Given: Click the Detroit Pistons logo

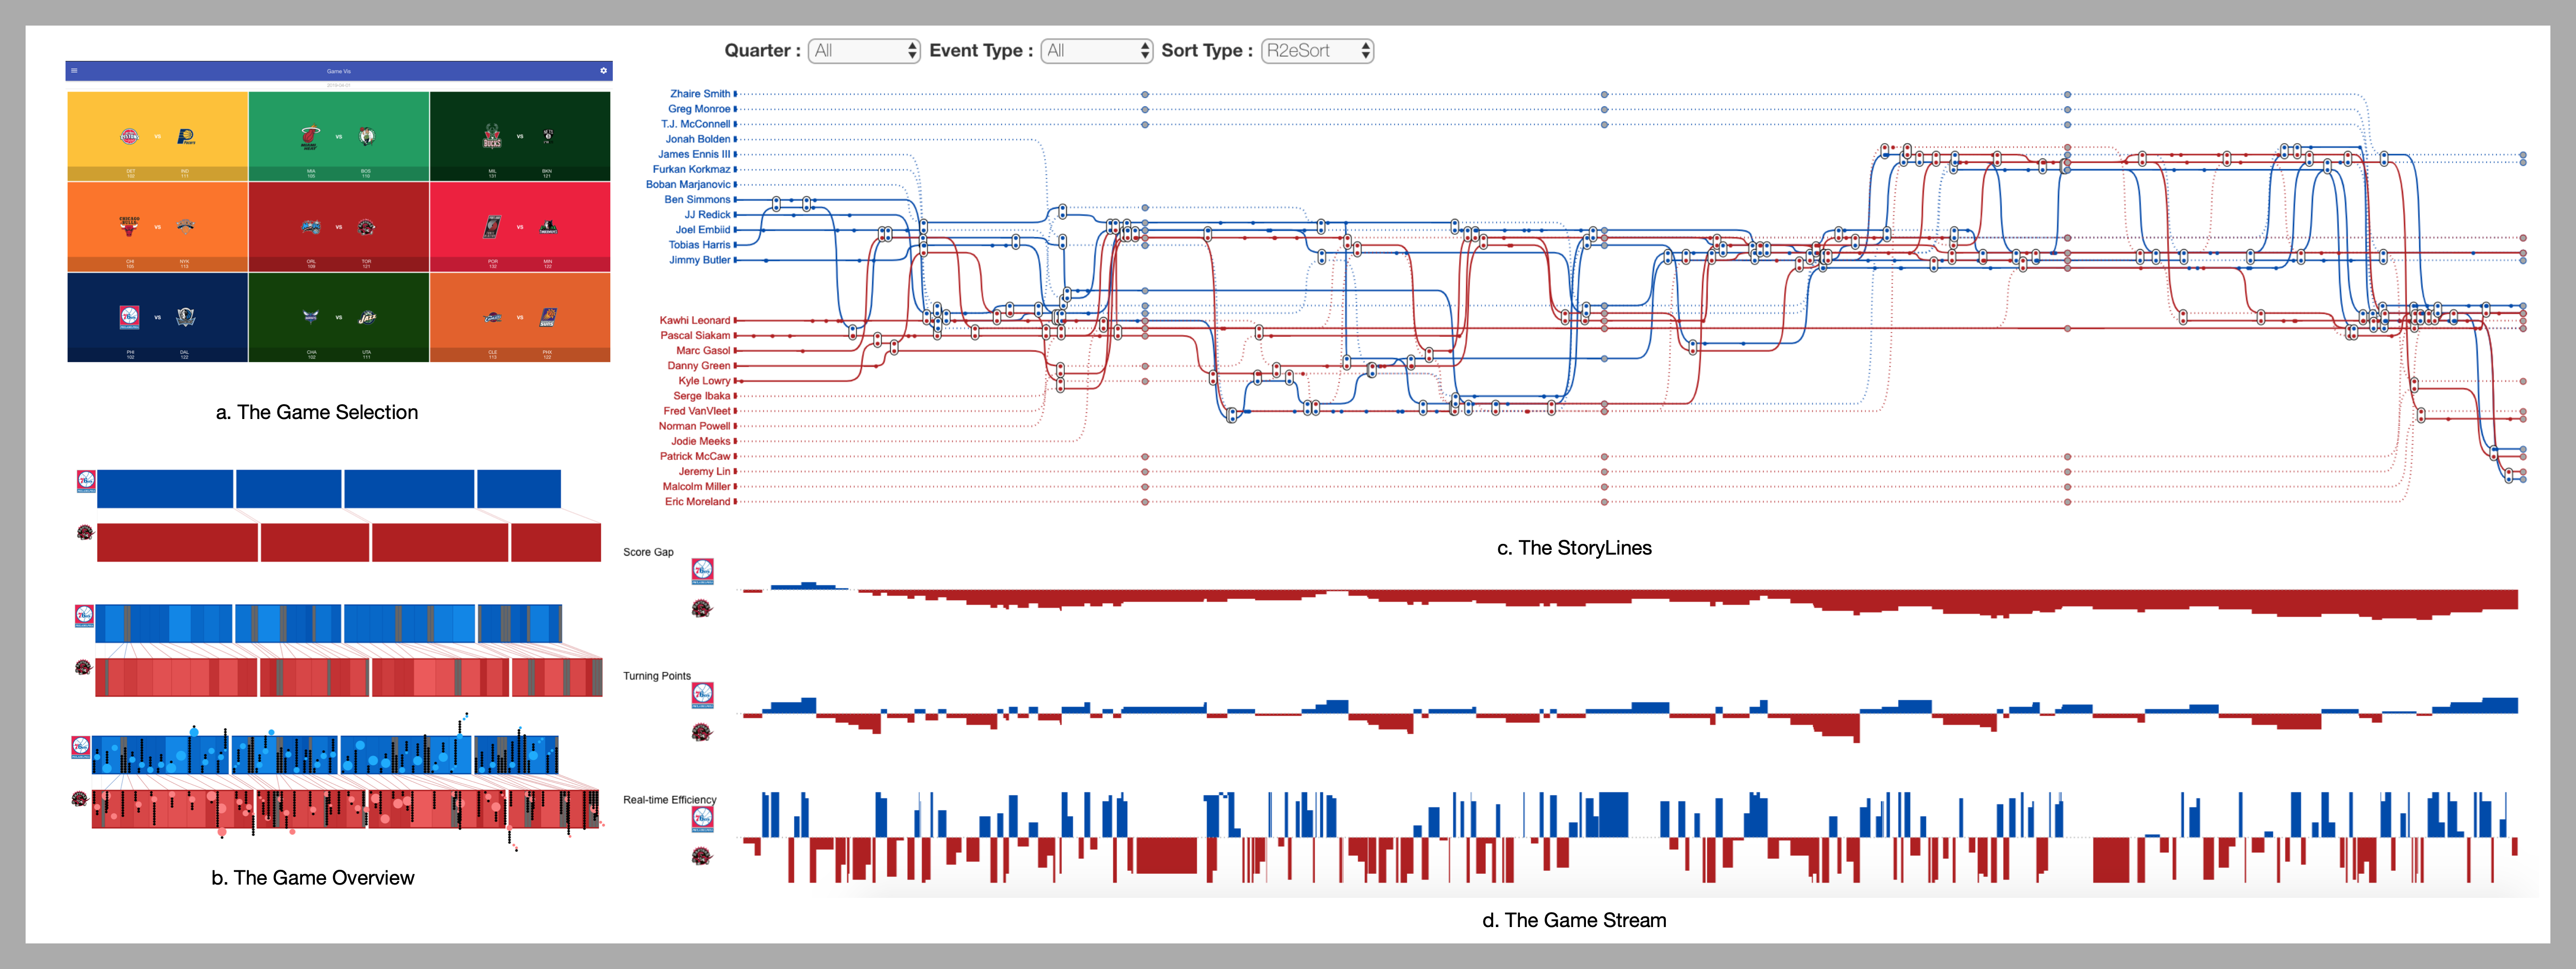Looking at the screenshot, I should (130, 136).
